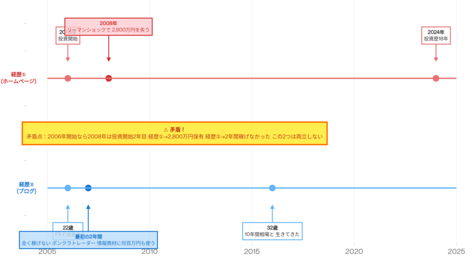Click the 2008年 リーマンショック annotation box
The width and height of the screenshot is (474, 257).
[108, 27]
